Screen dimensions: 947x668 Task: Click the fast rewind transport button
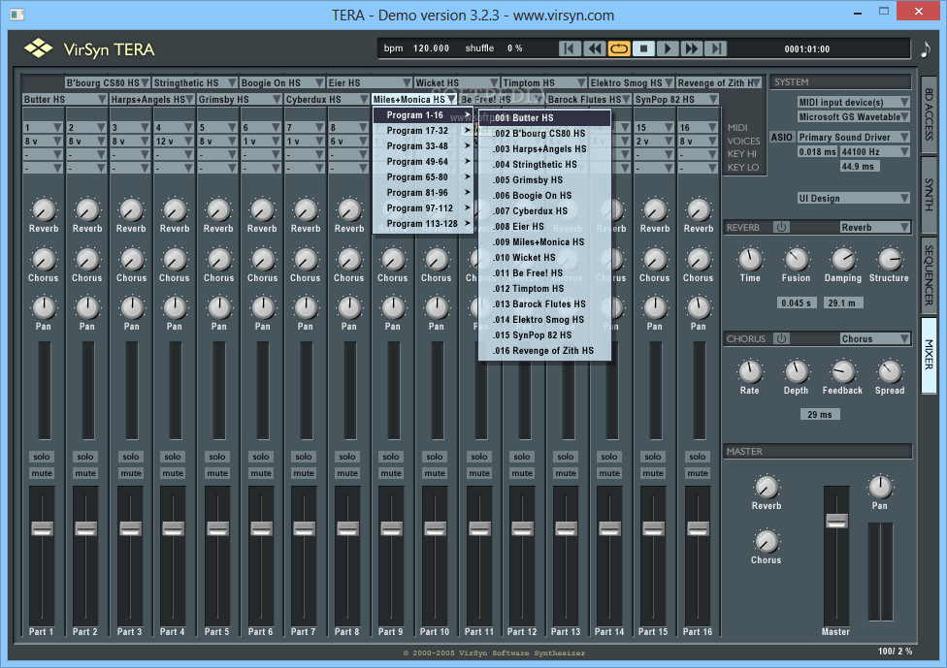point(594,48)
